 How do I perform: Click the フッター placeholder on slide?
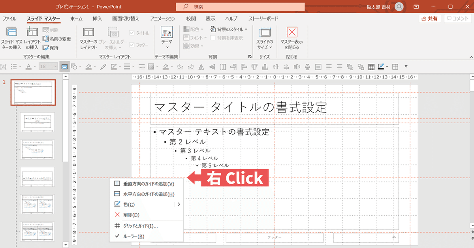click(x=275, y=238)
